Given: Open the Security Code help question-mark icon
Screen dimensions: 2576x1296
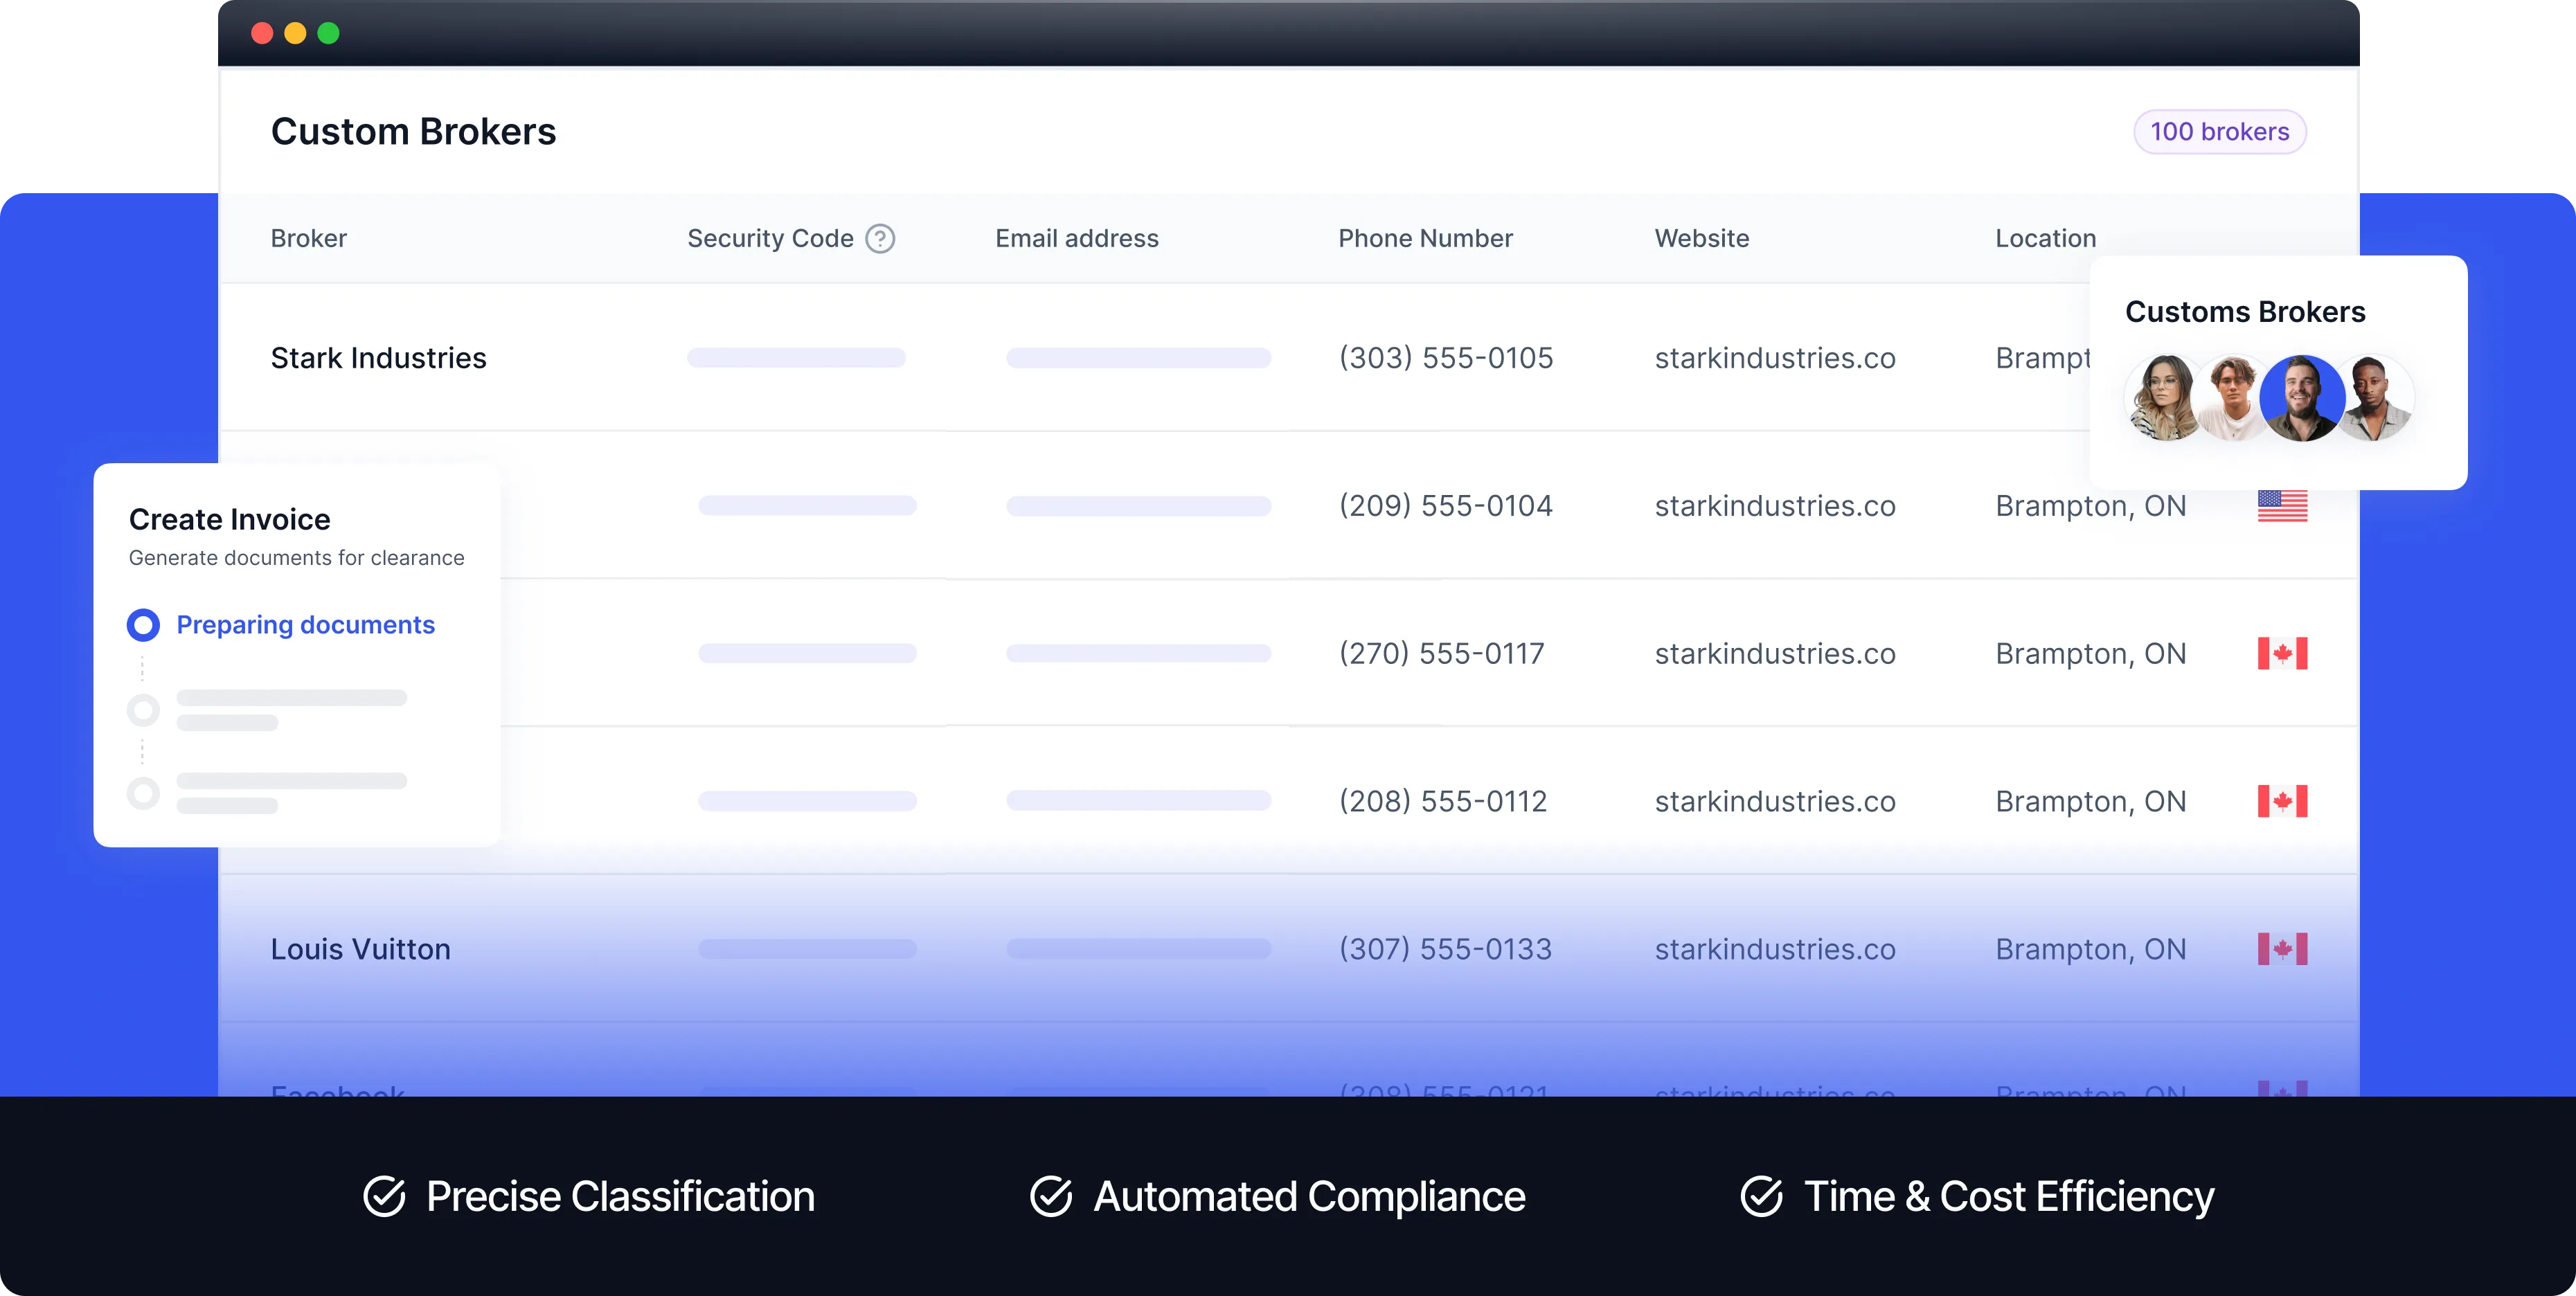Looking at the screenshot, I should (x=880, y=238).
